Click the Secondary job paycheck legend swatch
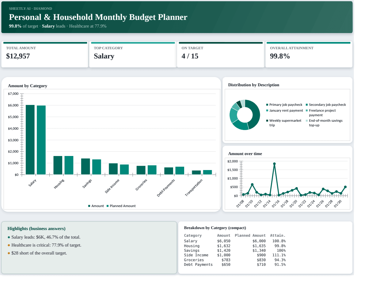This screenshot has height=282, width=376. (307, 105)
